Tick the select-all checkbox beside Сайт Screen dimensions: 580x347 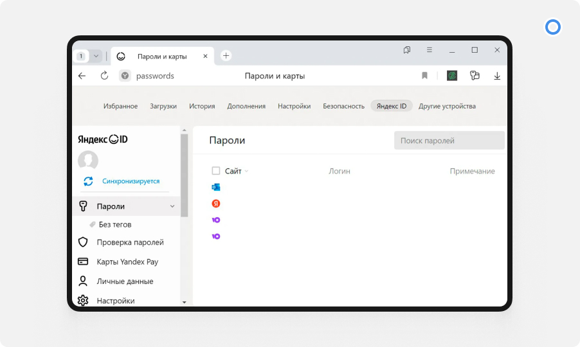(x=216, y=171)
